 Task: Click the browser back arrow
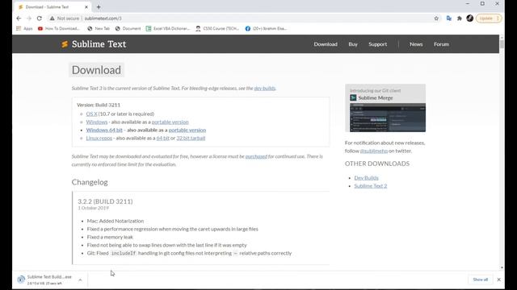(19, 19)
